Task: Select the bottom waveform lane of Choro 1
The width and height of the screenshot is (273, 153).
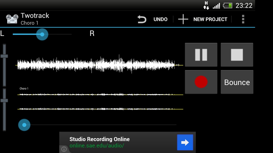Action: [x=100, y=109]
